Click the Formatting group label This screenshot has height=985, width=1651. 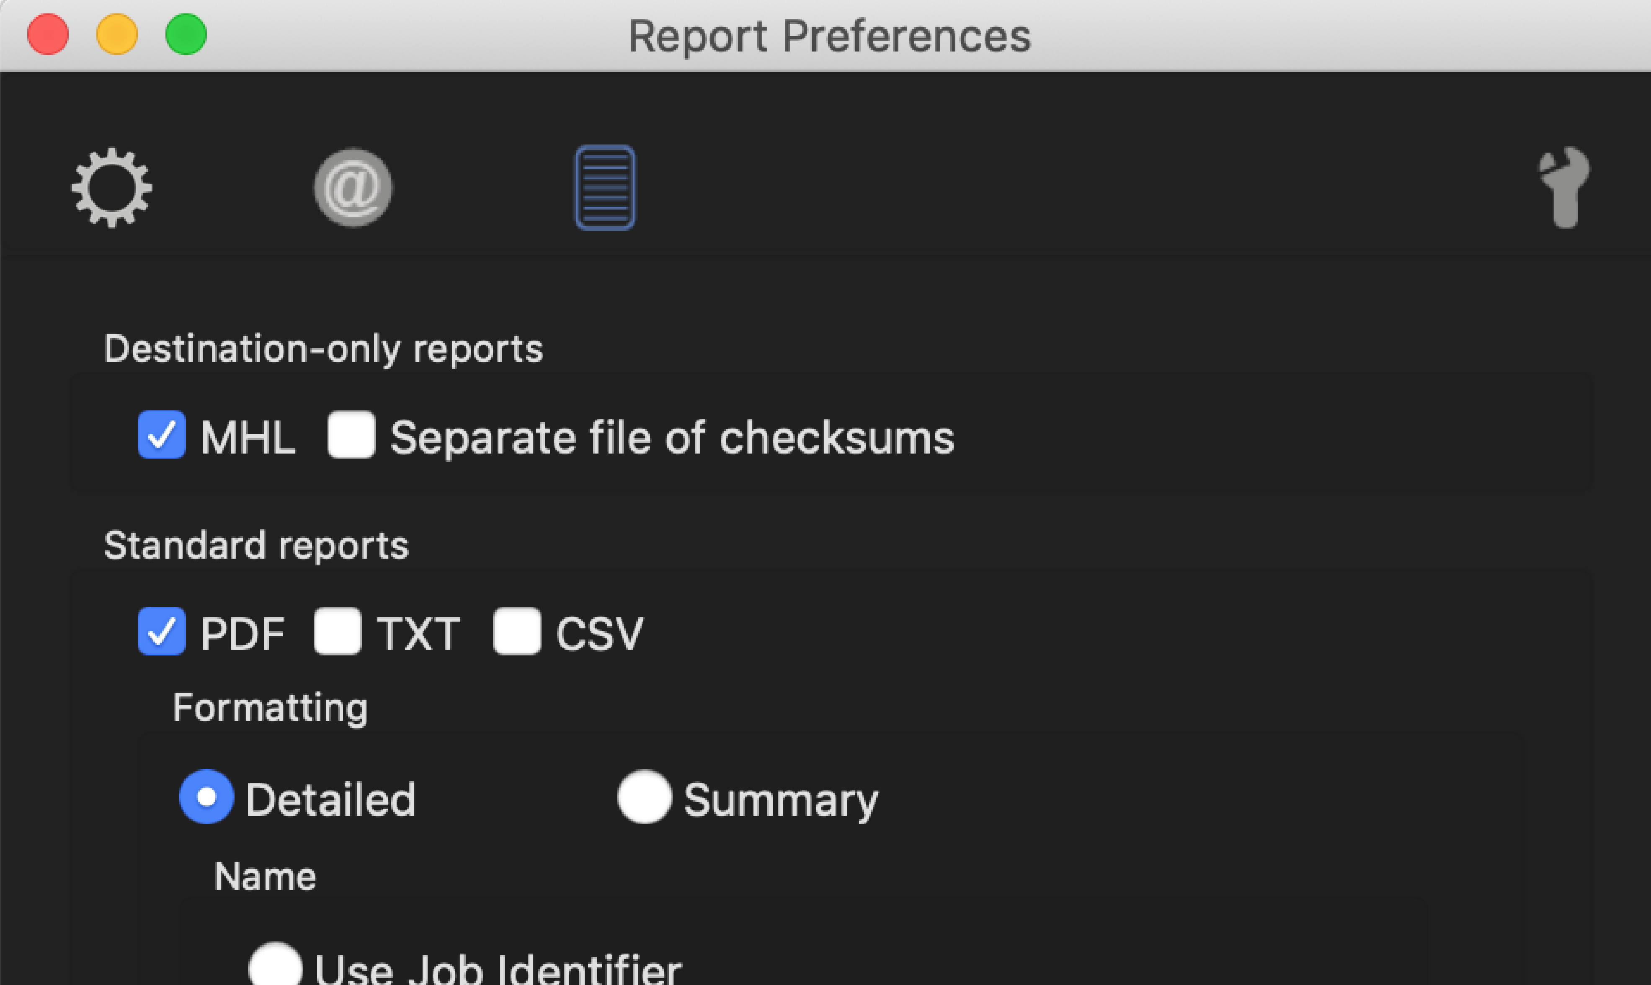click(x=270, y=708)
